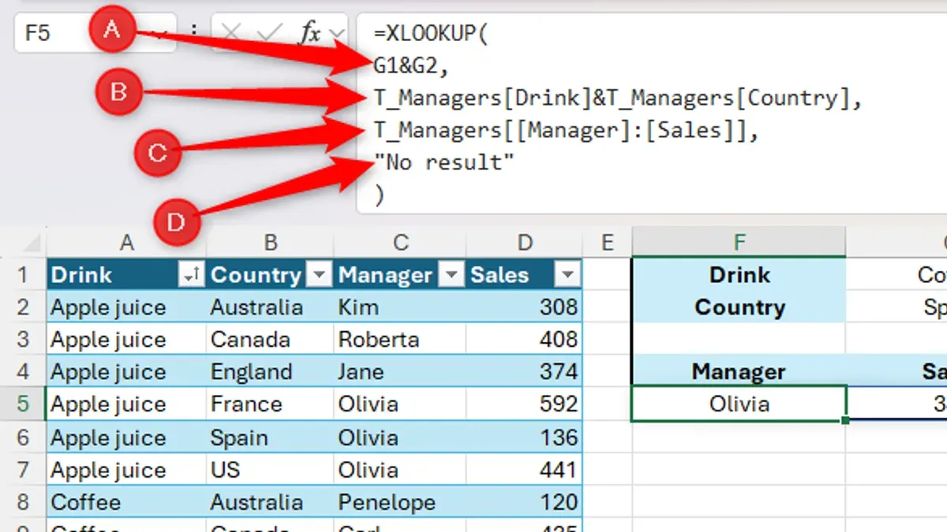The height and width of the screenshot is (532, 947).
Task: Click the Country header cell in column B
Action: click(270, 275)
